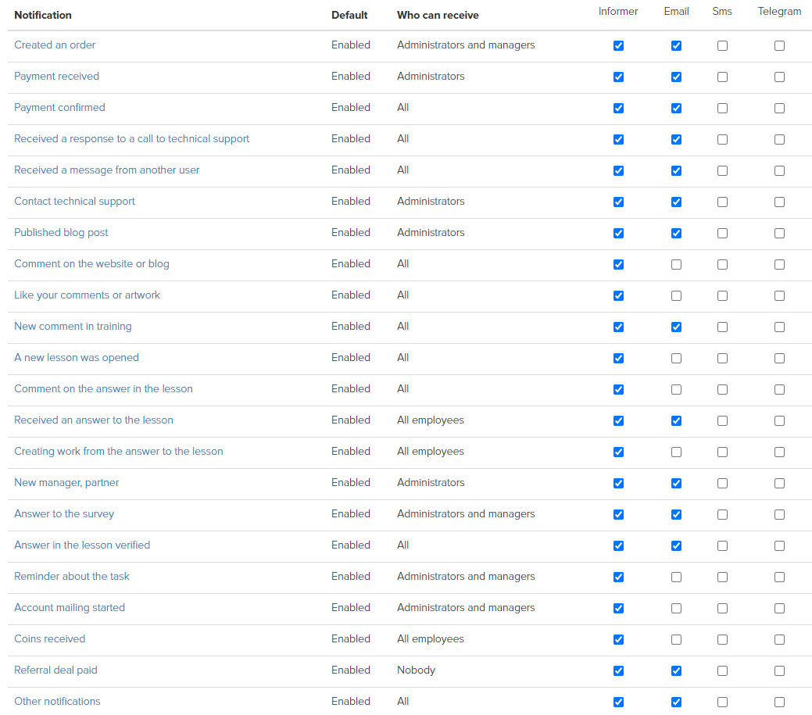This screenshot has height=715, width=812.
Task: Open 'Creating work from the answer to the lesson'
Action: pyautogui.click(x=119, y=451)
